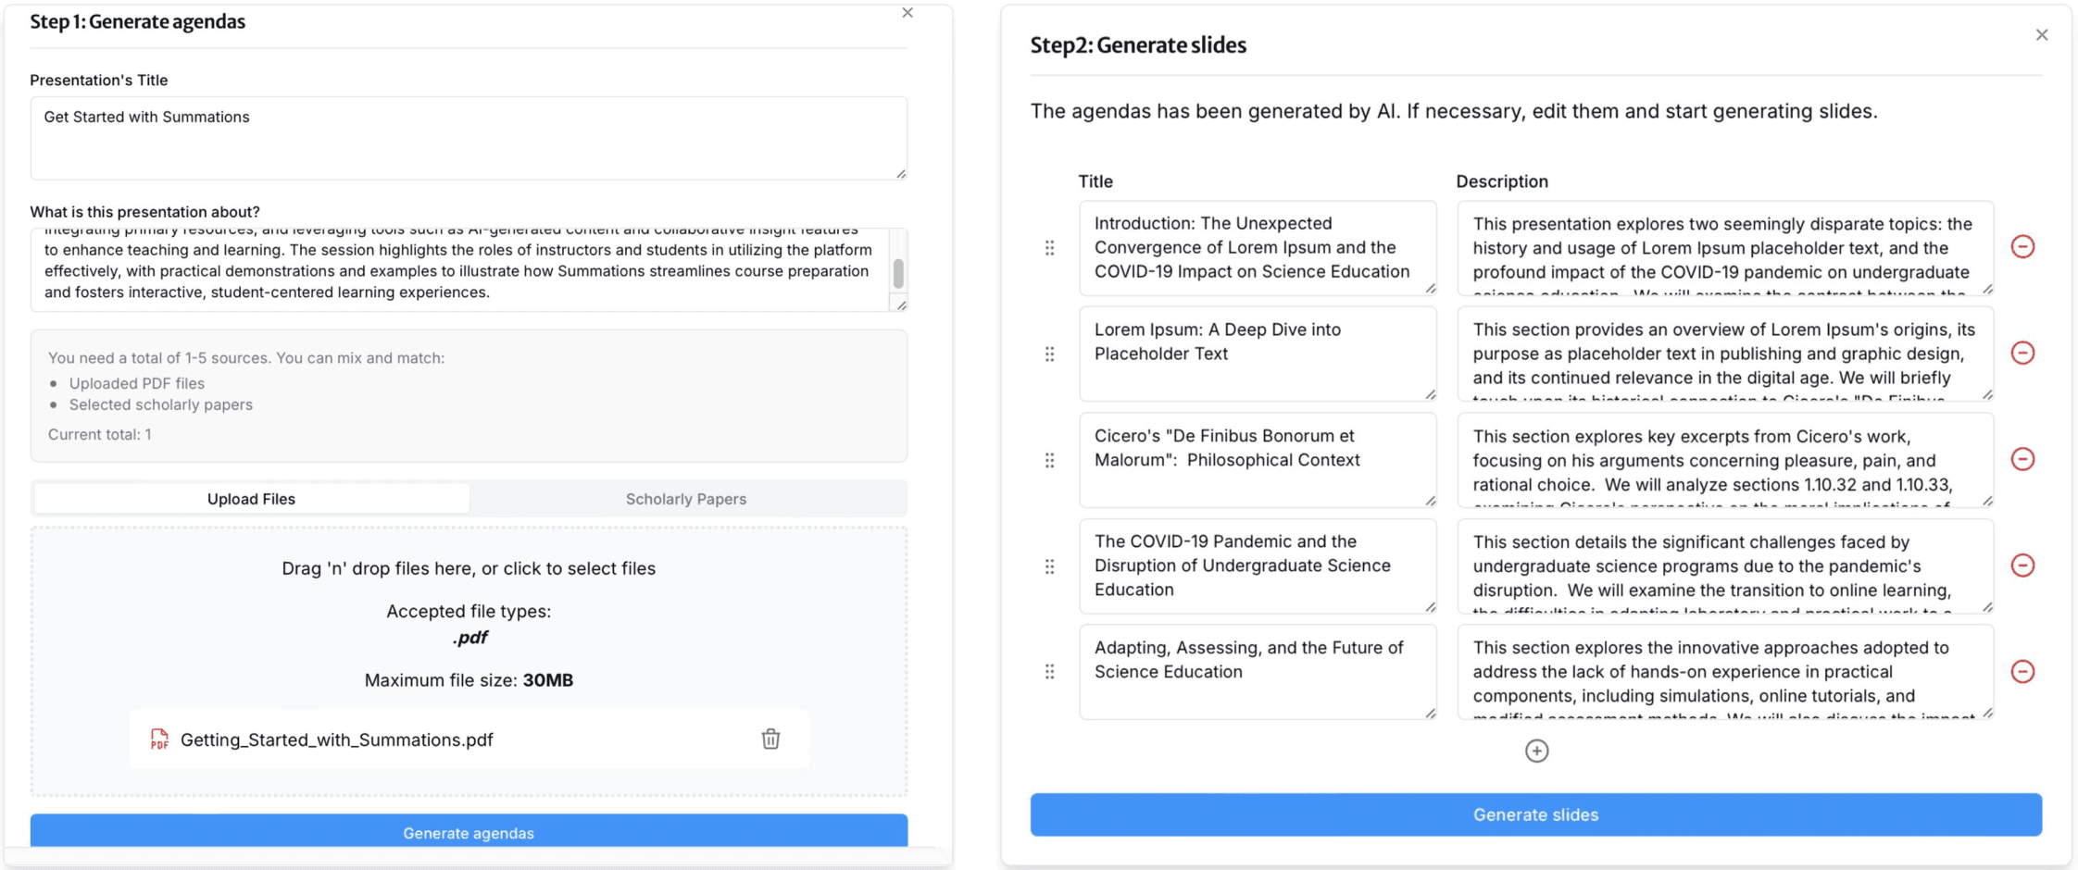
Task: Close the Step2 Generate slides dialog
Action: click(x=2042, y=35)
